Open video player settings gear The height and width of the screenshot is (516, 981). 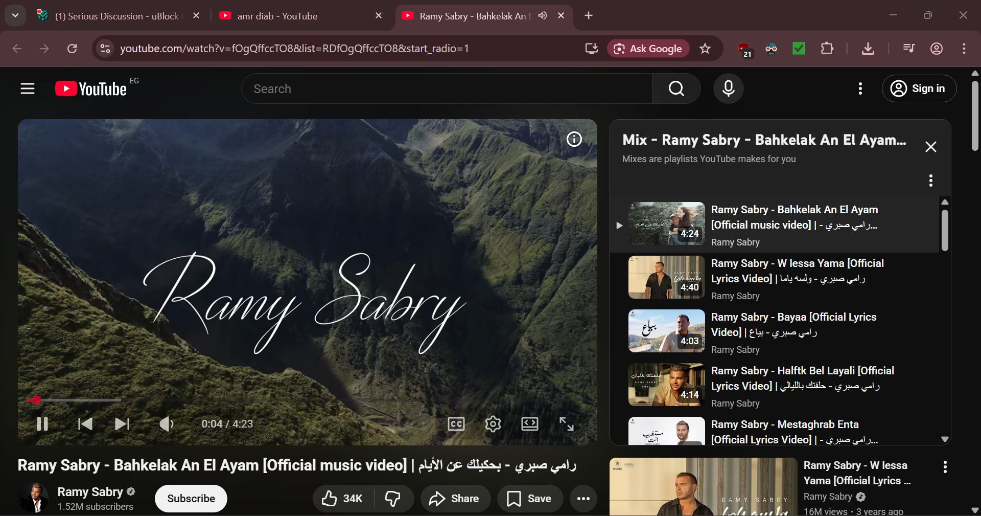(493, 424)
